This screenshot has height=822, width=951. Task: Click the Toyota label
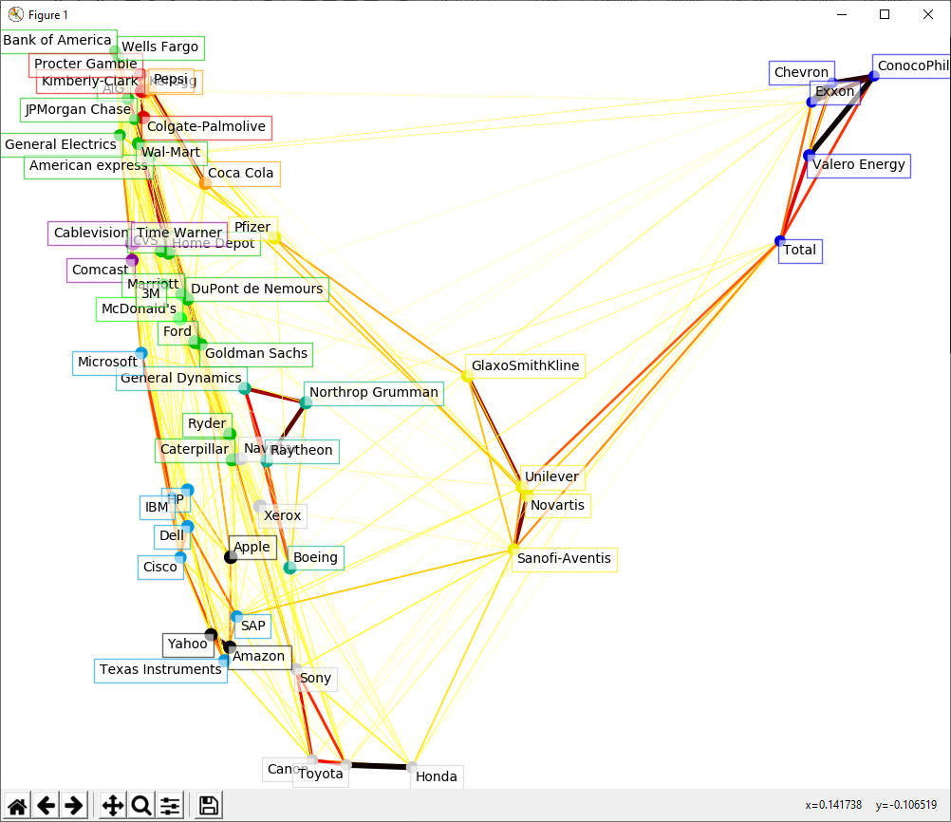point(321,775)
